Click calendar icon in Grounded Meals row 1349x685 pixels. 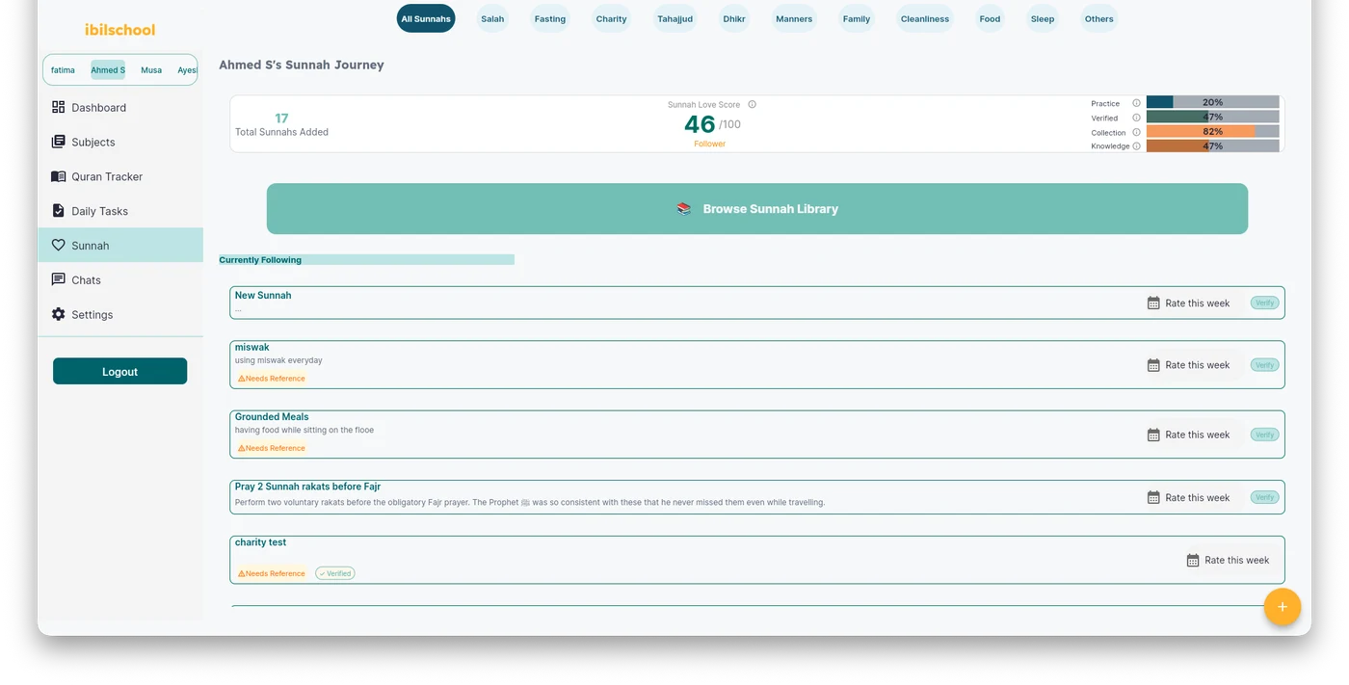1153,435
